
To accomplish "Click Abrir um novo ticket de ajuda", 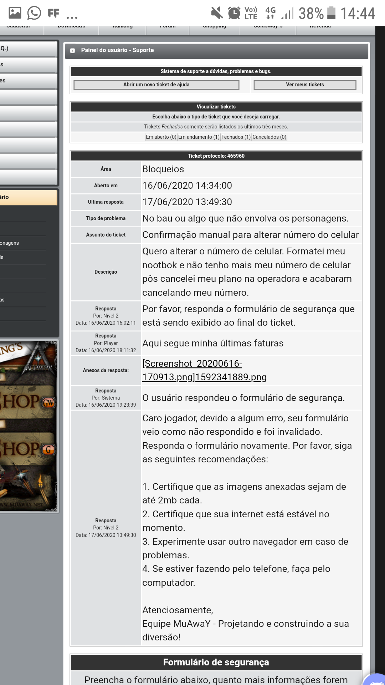I will pyautogui.click(x=156, y=85).
